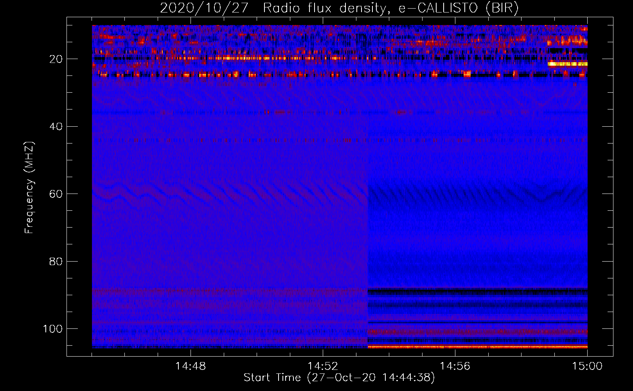Image resolution: width=633 pixels, height=391 pixels.
Task: Click the 20 frequency tick label
Action: (56, 59)
